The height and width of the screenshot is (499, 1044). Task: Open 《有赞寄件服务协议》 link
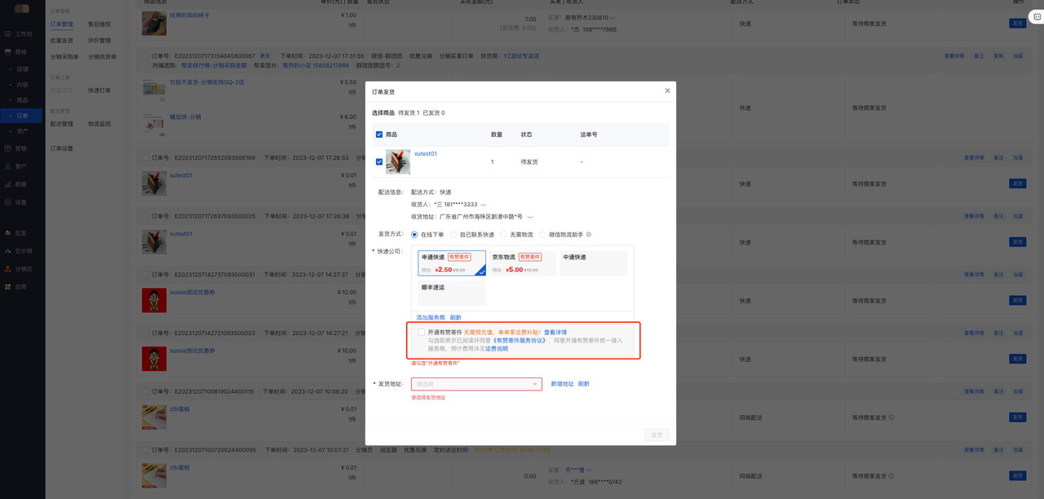click(x=519, y=341)
